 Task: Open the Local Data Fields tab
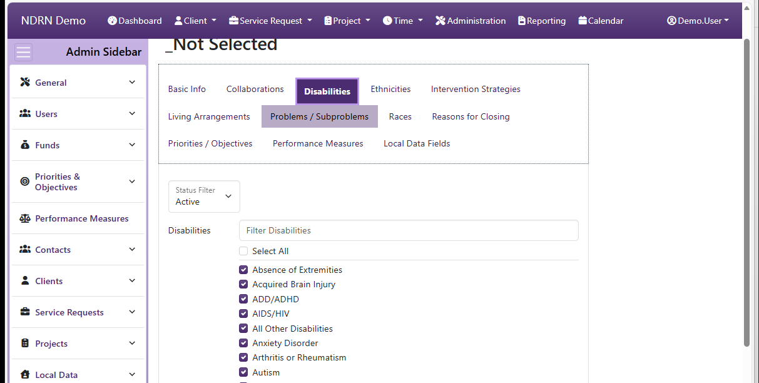coord(417,144)
